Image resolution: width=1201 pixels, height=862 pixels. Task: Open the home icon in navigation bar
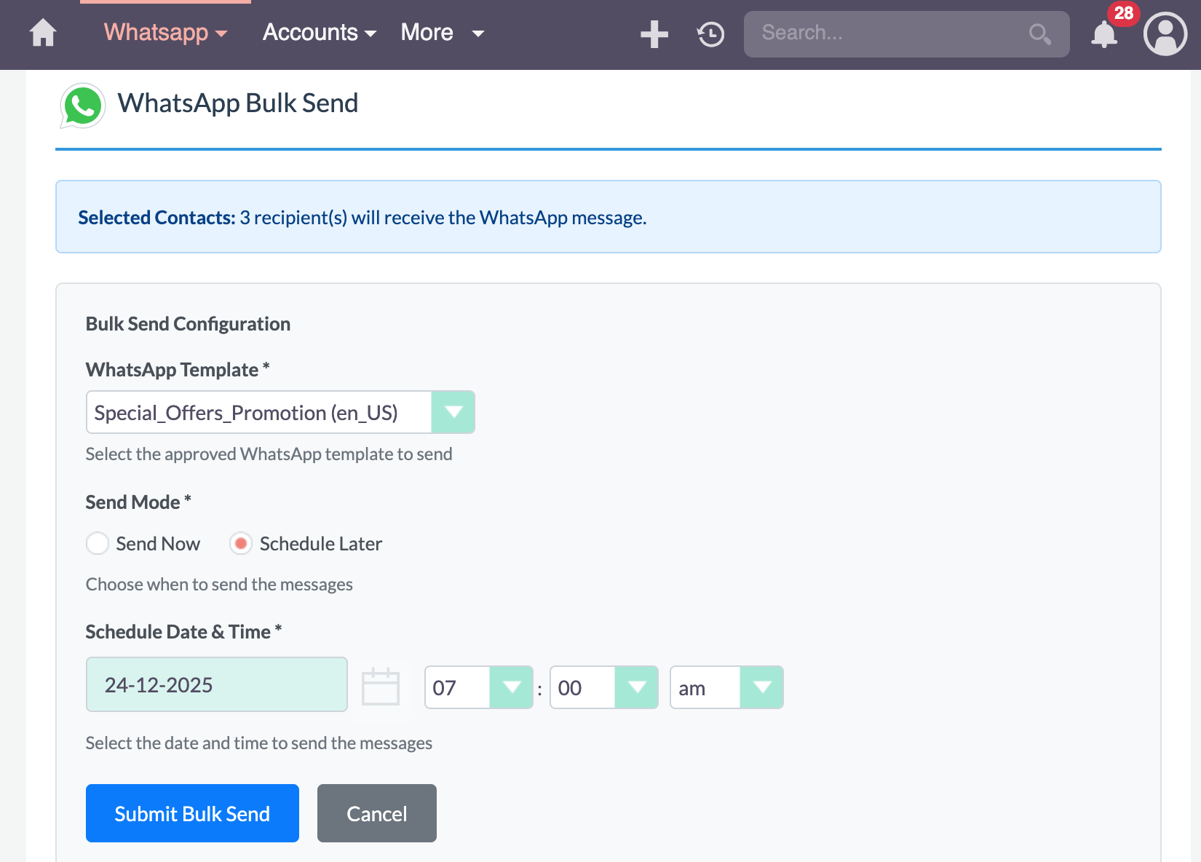[x=42, y=33]
